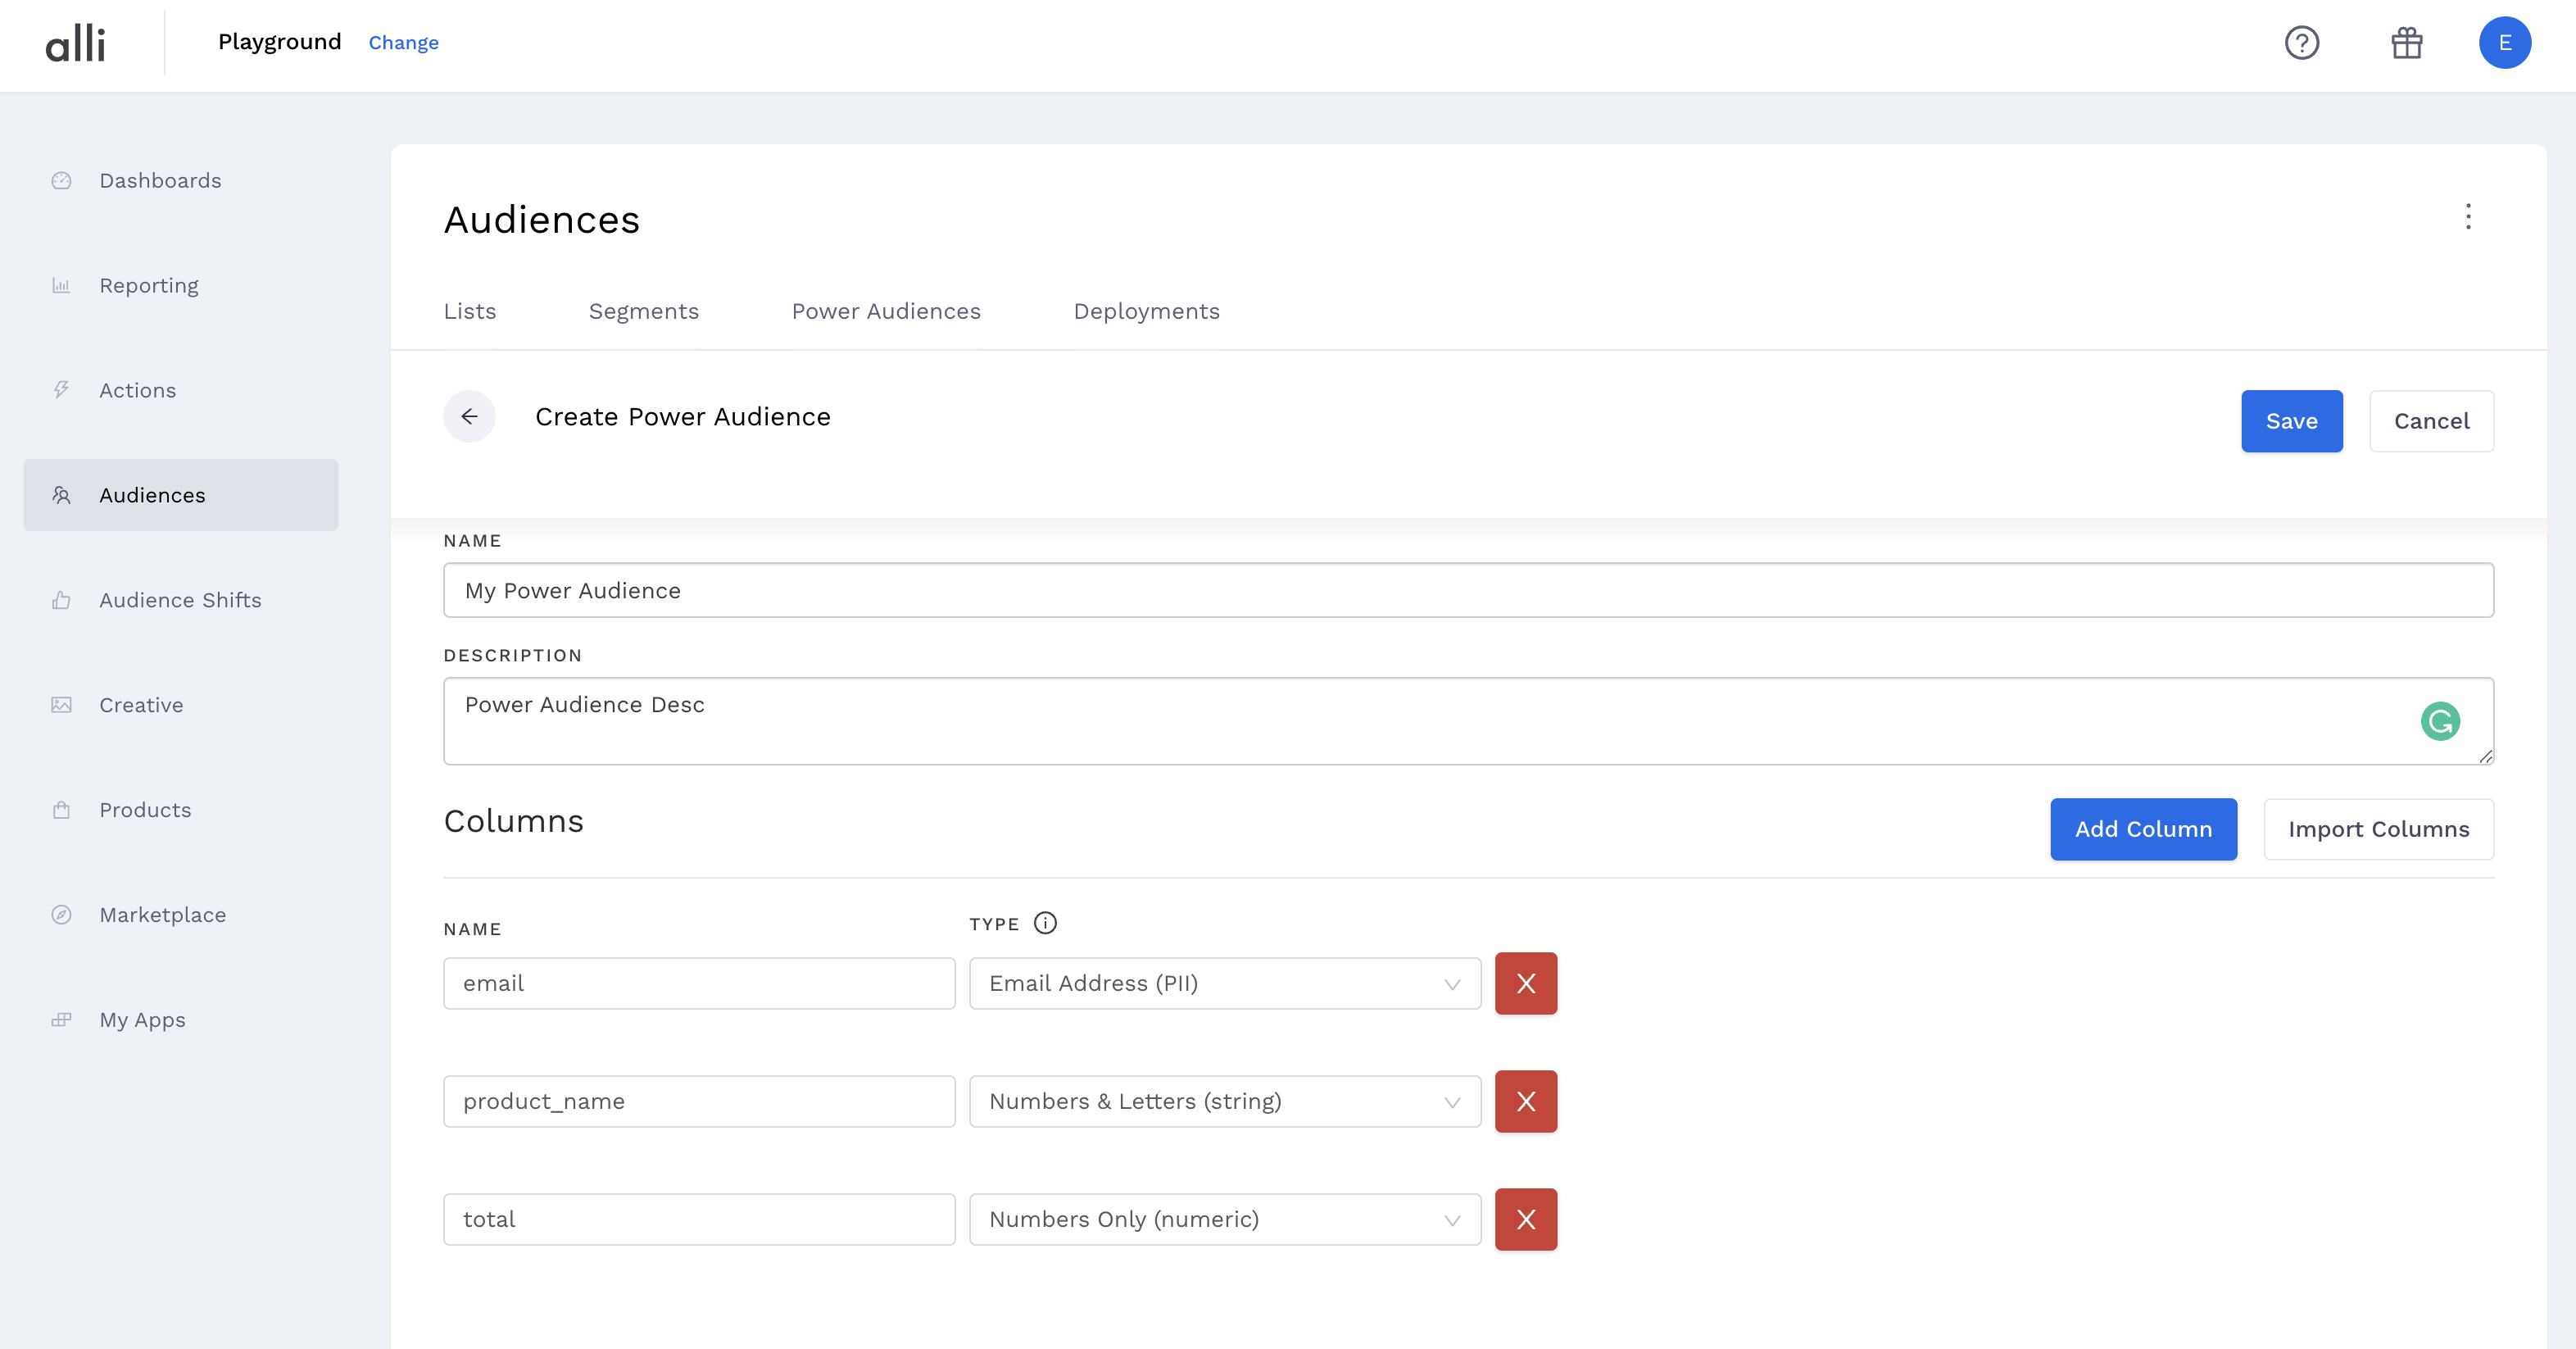
Task: Click the Add Column button
Action: [x=2143, y=829]
